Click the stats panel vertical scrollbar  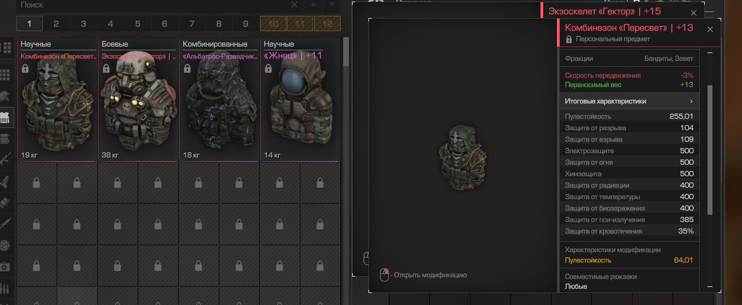coord(710,149)
